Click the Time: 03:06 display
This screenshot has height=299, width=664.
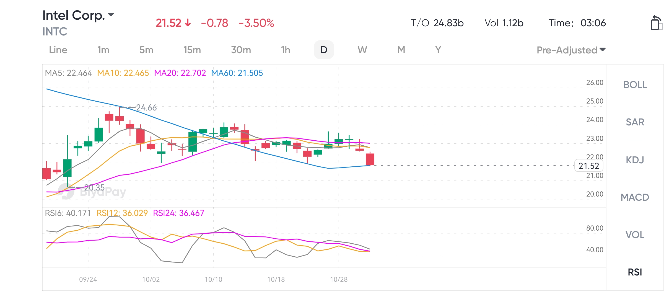577,23
